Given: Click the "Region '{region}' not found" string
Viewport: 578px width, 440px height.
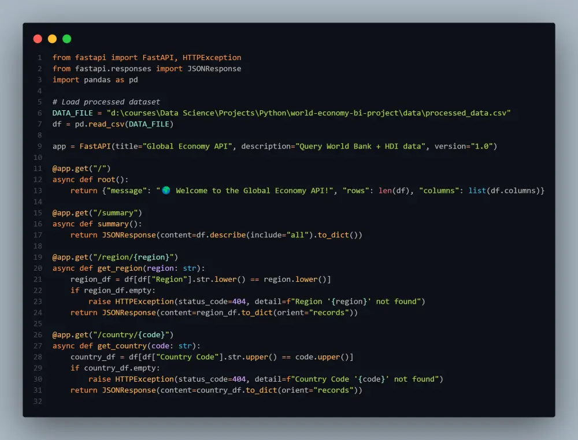Looking at the screenshot, I should click(x=355, y=301).
